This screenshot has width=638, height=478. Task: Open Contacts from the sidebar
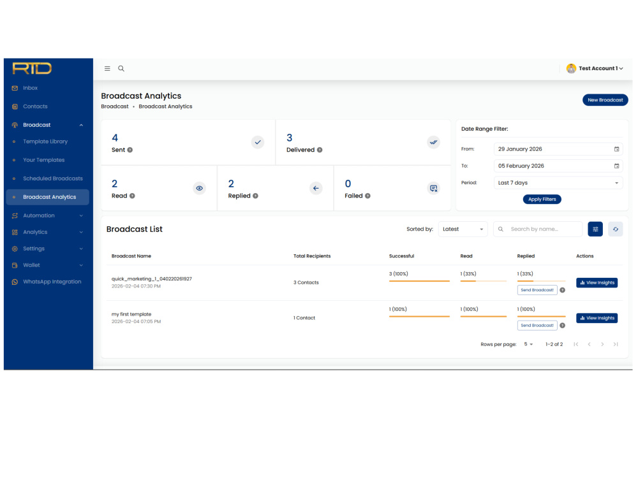point(47,106)
